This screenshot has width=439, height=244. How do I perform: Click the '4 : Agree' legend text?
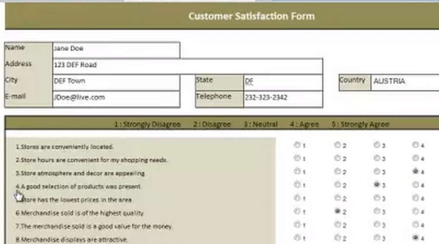click(x=304, y=124)
